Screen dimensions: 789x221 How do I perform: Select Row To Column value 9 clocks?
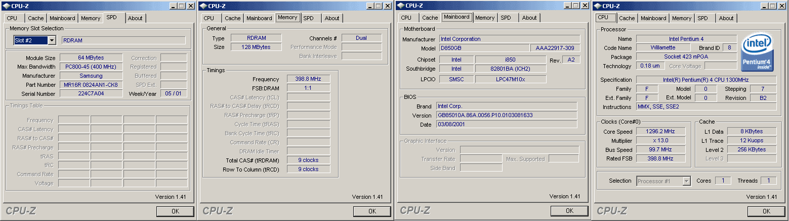pos(309,169)
